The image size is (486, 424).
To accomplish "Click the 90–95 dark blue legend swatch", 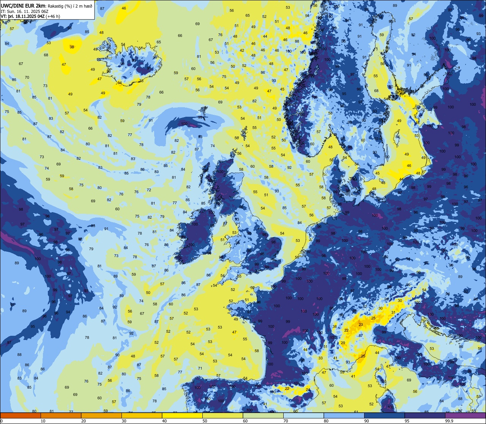I will point(384,416).
